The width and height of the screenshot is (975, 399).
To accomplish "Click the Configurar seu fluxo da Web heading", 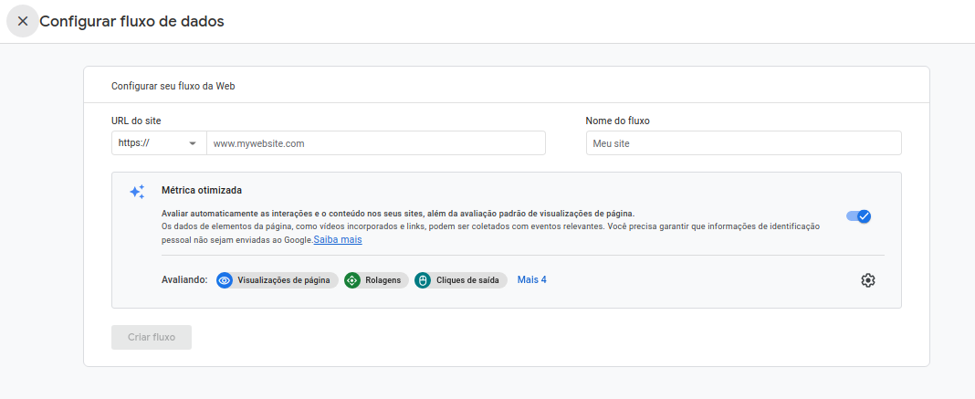I will [x=173, y=87].
